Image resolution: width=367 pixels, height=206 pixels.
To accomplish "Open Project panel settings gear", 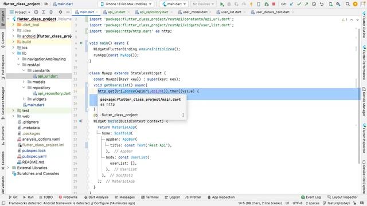I will point(60,12).
